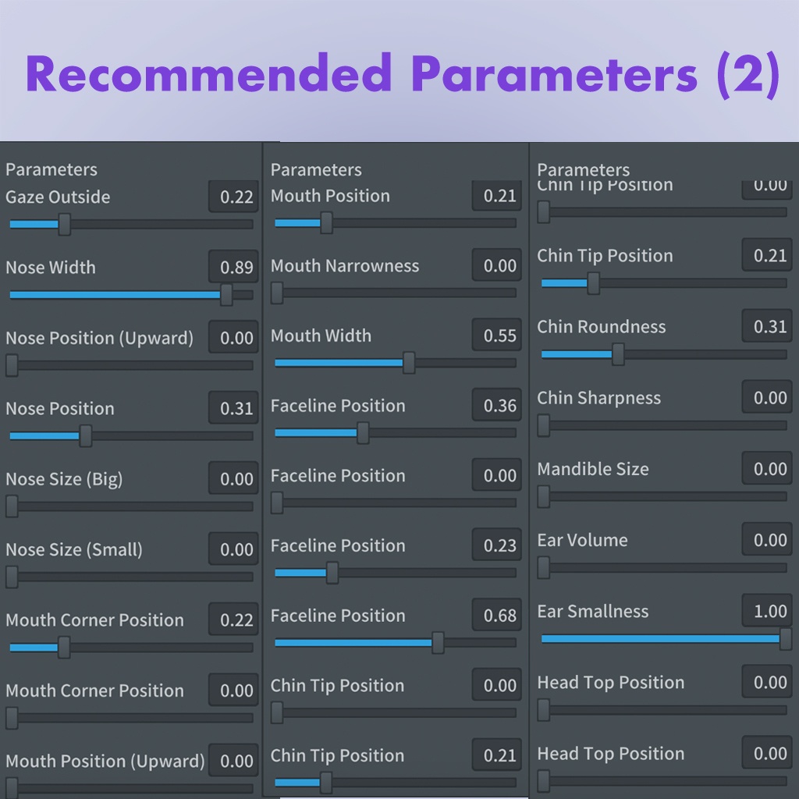Click the Mouth Width slider handle

pyautogui.click(x=409, y=363)
